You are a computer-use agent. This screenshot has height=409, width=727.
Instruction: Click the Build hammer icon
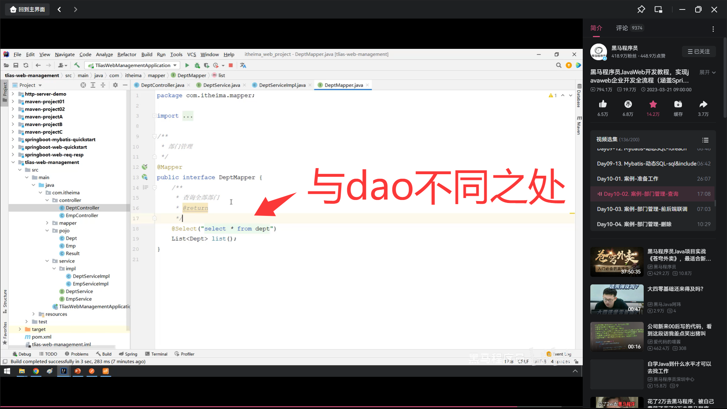(77, 65)
